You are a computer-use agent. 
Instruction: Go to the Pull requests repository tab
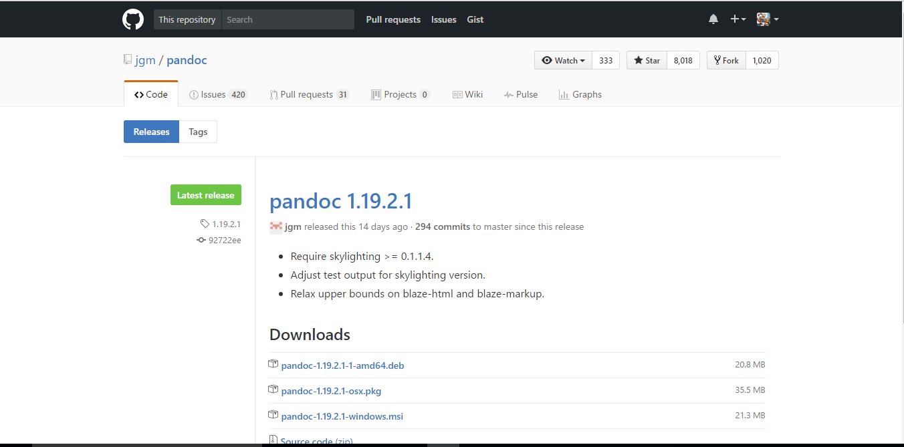click(x=309, y=94)
